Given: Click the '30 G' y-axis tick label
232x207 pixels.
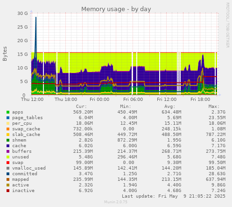Looking at the screenshot, I should click(22, 14).
